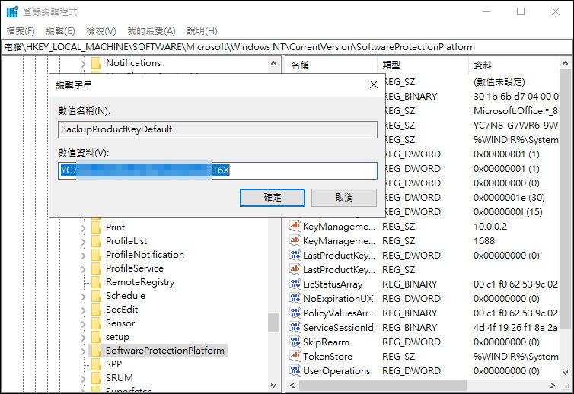Select the TokenStore value name
Viewport: 574px width, 394px height.
[x=327, y=356]
